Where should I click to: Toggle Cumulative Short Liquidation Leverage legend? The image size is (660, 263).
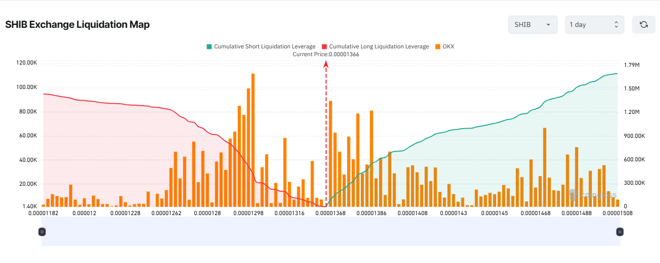click(x=261, y=46)
